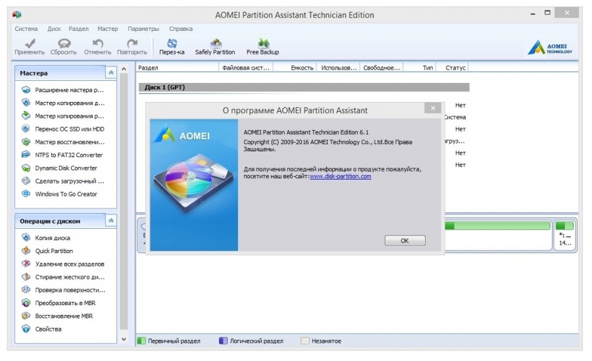Click the Safely Partition toolbar icon
592x361 pixels.
click(215, 43)
